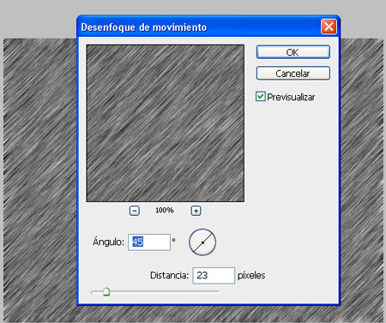Zoom in the preview with plus button
Viewport: 386px width, 323px height.
coord(196,211)
